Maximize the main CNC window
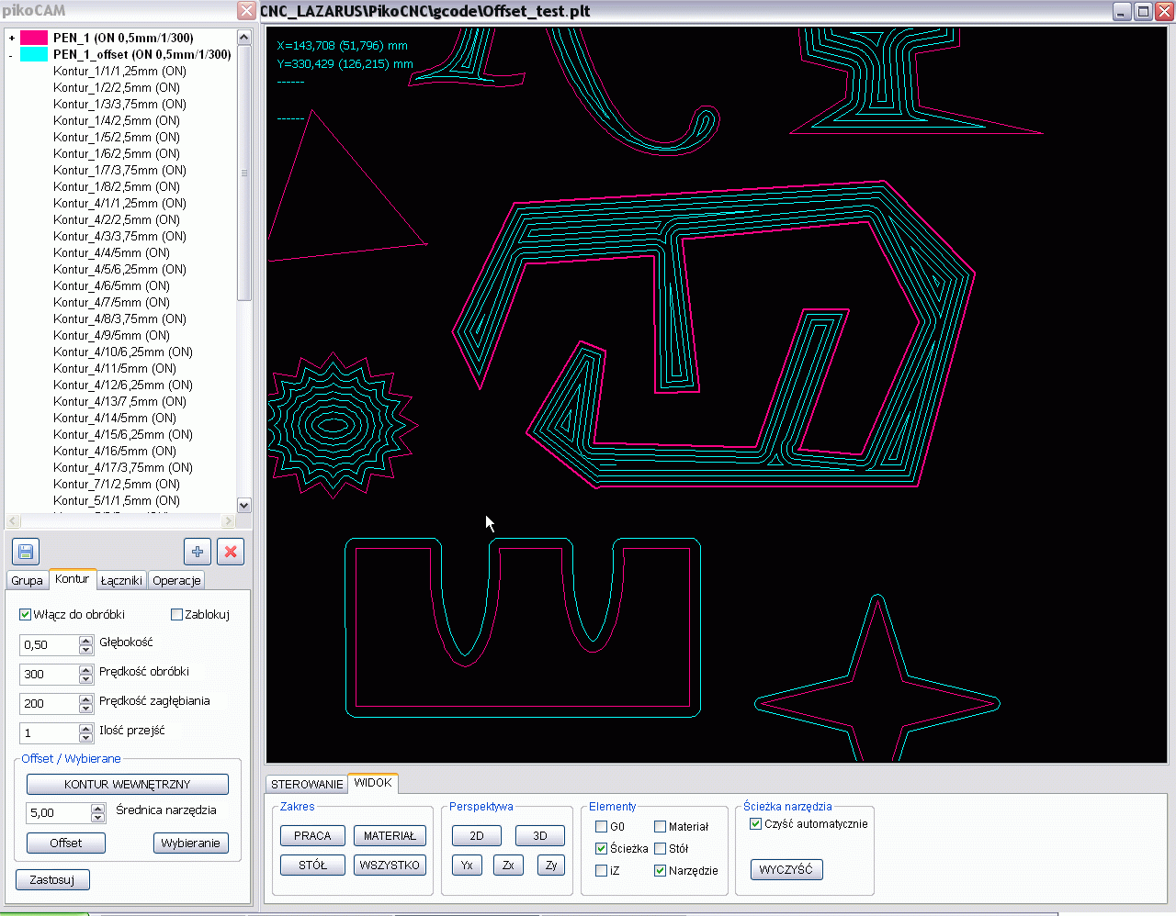The height and width of the screenshot is (916, 1176). tap(1143, 11)
